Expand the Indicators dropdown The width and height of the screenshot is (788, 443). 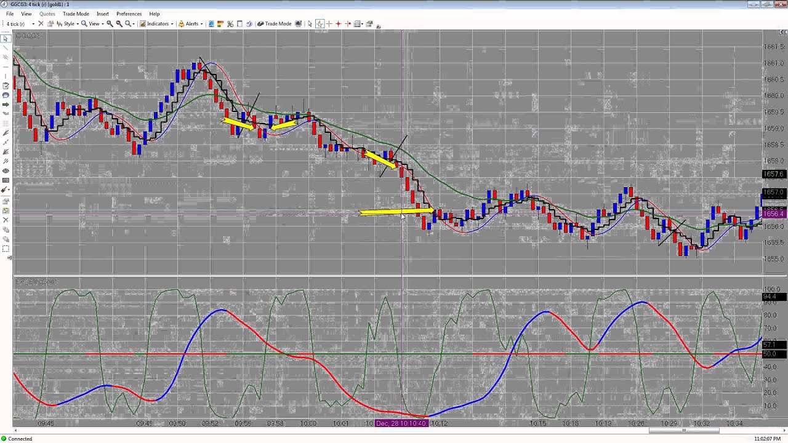pos(172,24)
